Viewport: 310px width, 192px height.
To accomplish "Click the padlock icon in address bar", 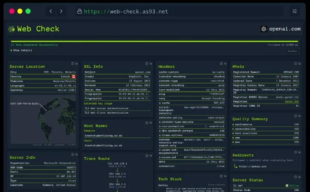I will pos(79,11).
